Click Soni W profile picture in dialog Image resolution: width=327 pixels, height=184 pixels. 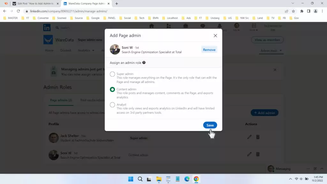coord(115,50)
